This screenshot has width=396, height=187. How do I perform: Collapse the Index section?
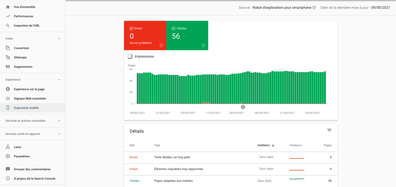point(59,39)
